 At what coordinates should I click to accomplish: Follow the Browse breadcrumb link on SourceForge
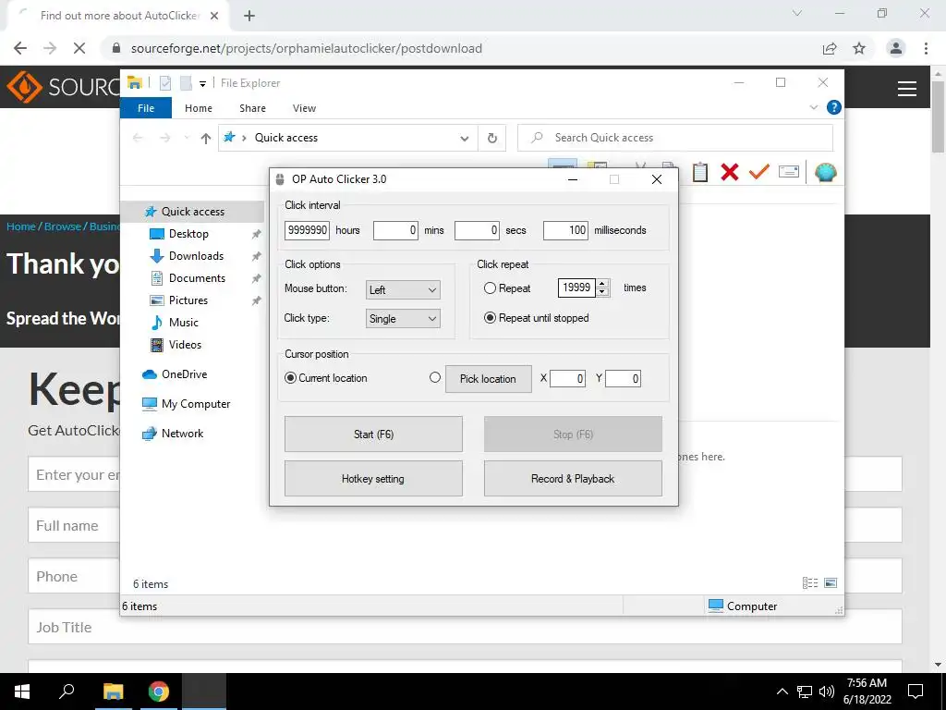[x=63, y=226]
